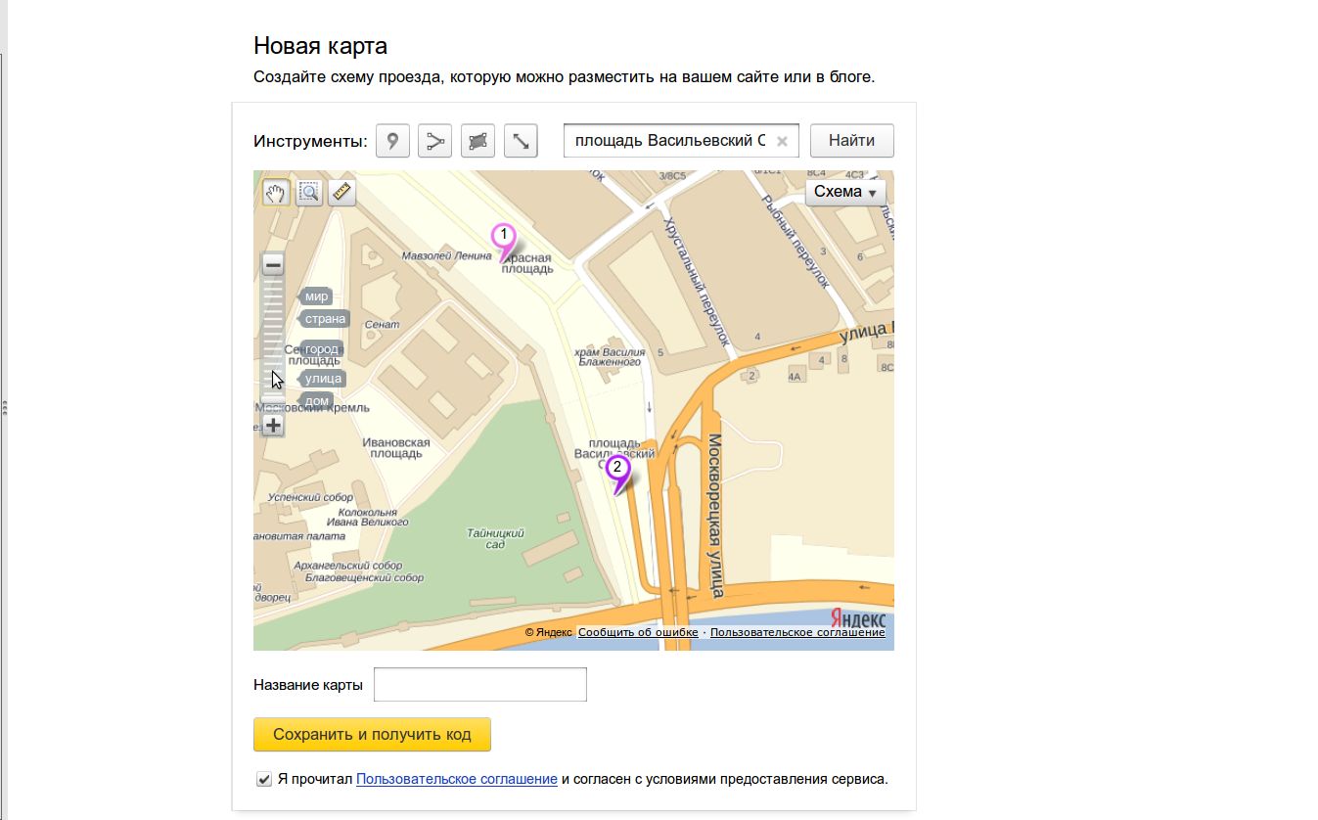Select the placemark tool icon
The height and width of the screenshot is (820, 1318).
(392, 141)
